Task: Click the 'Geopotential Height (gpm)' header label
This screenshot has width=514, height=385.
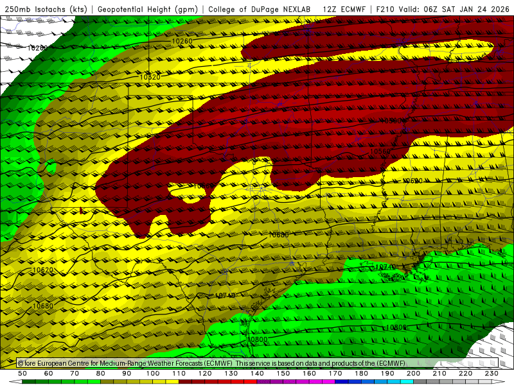Action: [x=148, y=9]
